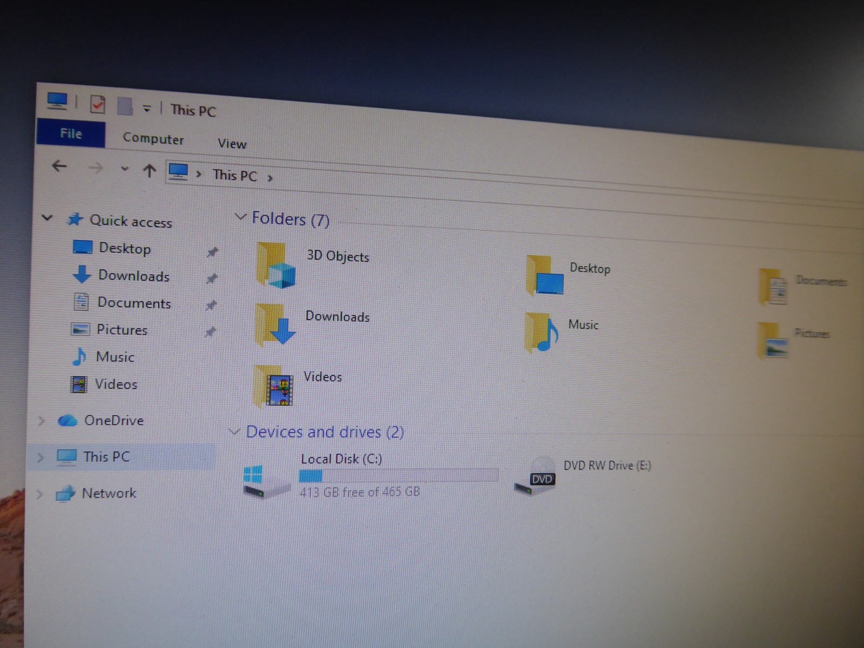The image size is (864, 648).
Task: Select the Local Disk (C:) drive icon
Action: (266, 482)
